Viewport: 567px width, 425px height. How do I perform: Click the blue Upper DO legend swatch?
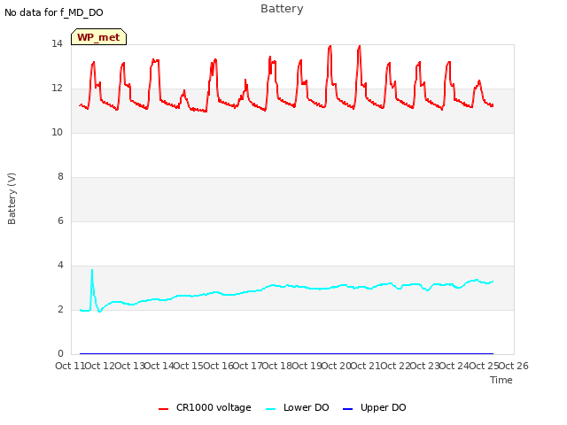(x=347, y=409)
